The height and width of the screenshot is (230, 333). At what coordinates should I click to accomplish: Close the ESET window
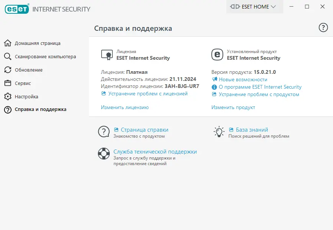coord(322,7)
